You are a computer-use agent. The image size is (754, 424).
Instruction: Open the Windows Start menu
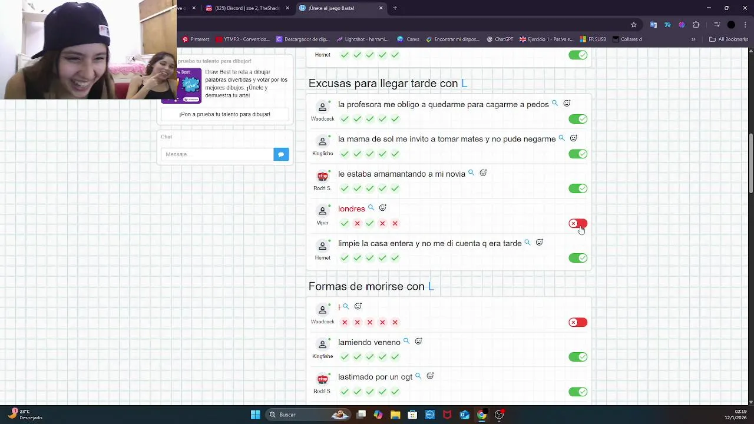(255, 415)
